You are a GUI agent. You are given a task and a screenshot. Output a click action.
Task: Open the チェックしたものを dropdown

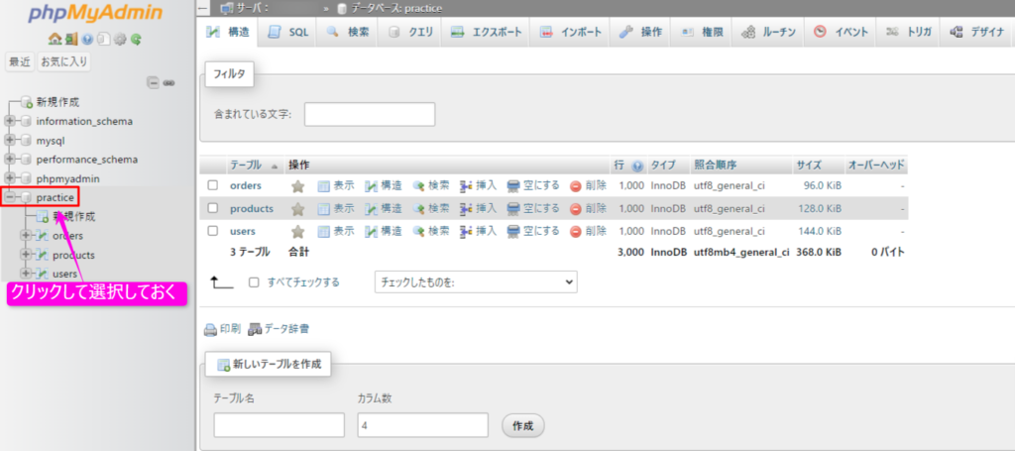(x=475, y=282)
